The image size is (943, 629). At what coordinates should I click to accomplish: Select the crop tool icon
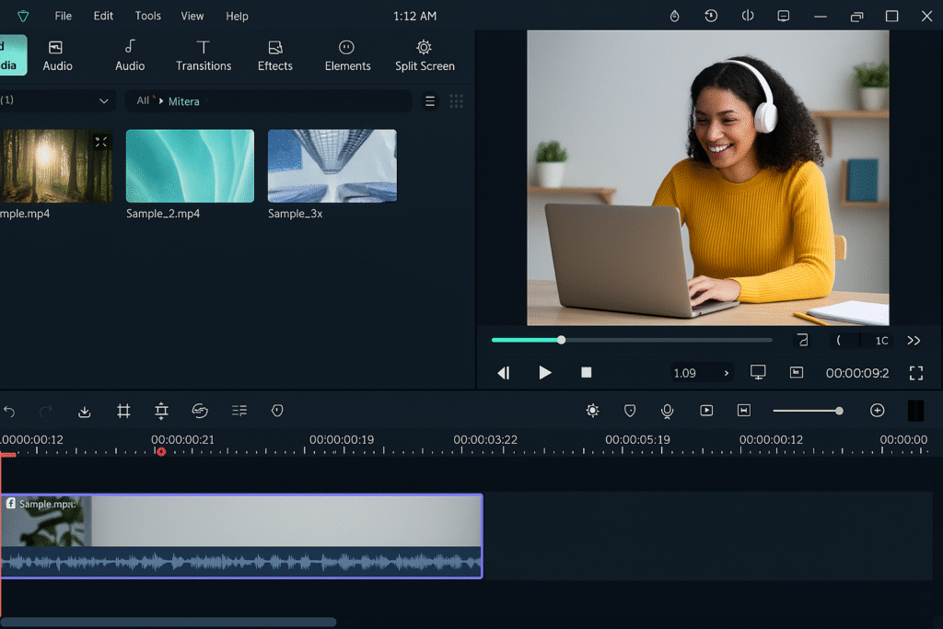[x=123, y=411]
